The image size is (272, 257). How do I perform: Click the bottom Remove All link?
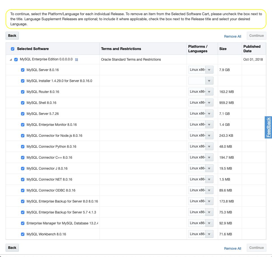233,249
